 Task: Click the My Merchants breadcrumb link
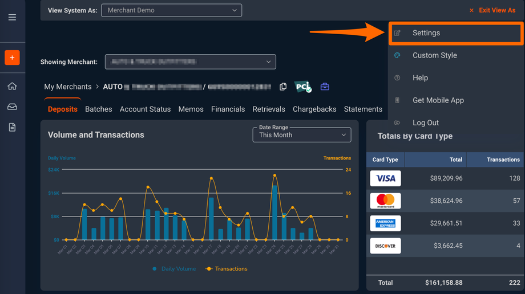pyautogui.click(x=68, y=87)
